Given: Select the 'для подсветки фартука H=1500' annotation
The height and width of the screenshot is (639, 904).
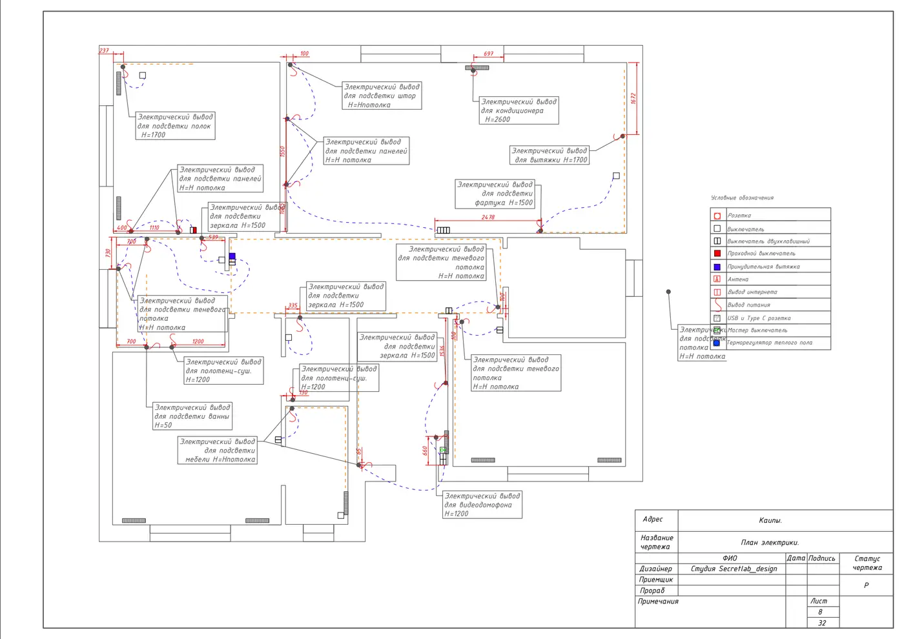Looking at the screenshot, I should click(x=495, y=194).
